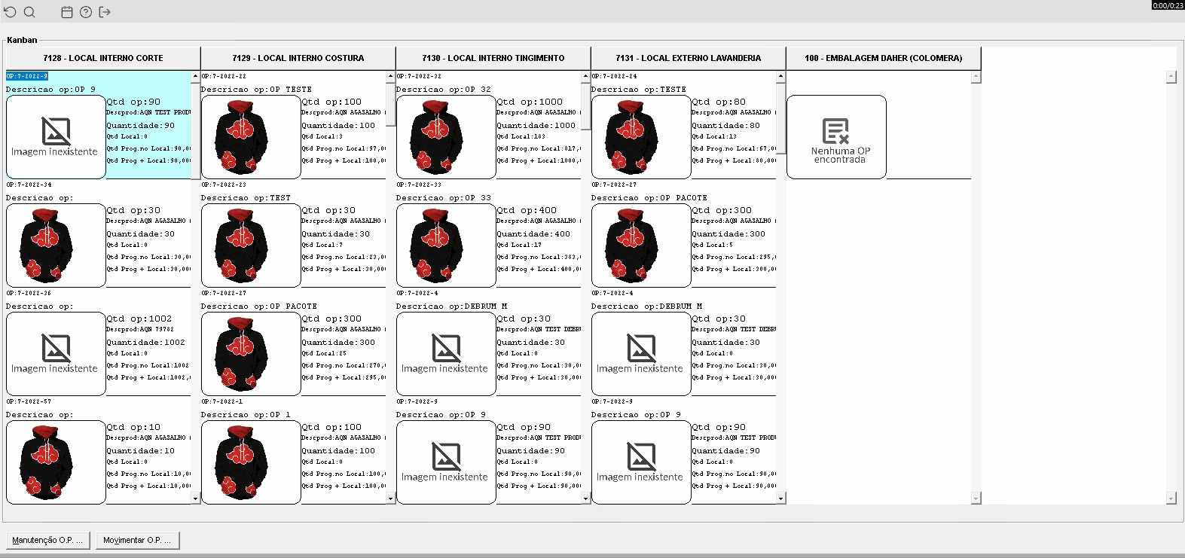1185x558 pixels.
Task: Select the 100 - EMBALAGEM DAHER (COLOMERA) column header
Action: [884, 58]
